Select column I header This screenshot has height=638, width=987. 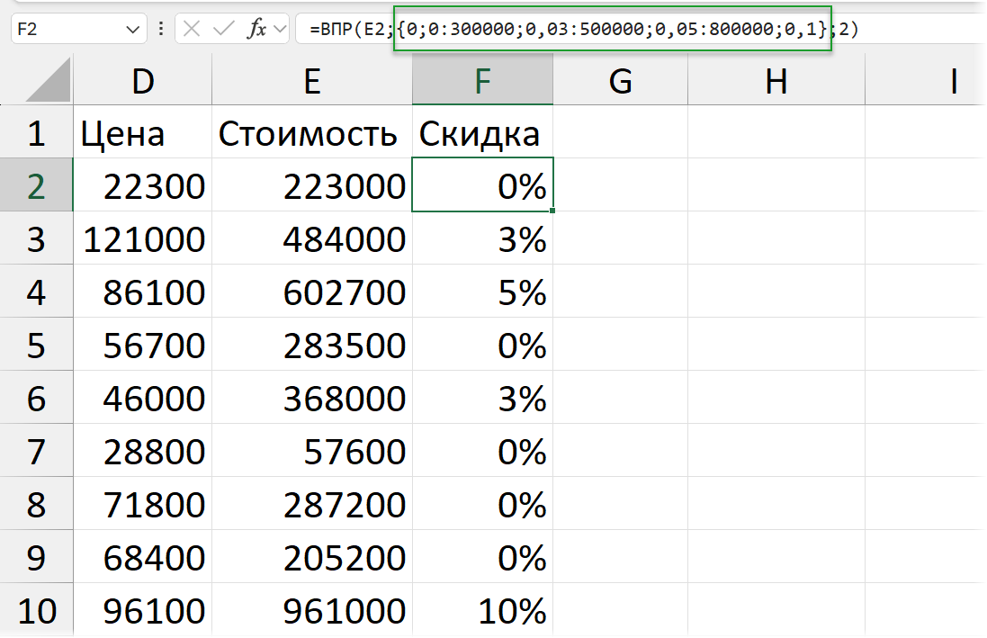(x=926, y=80)
